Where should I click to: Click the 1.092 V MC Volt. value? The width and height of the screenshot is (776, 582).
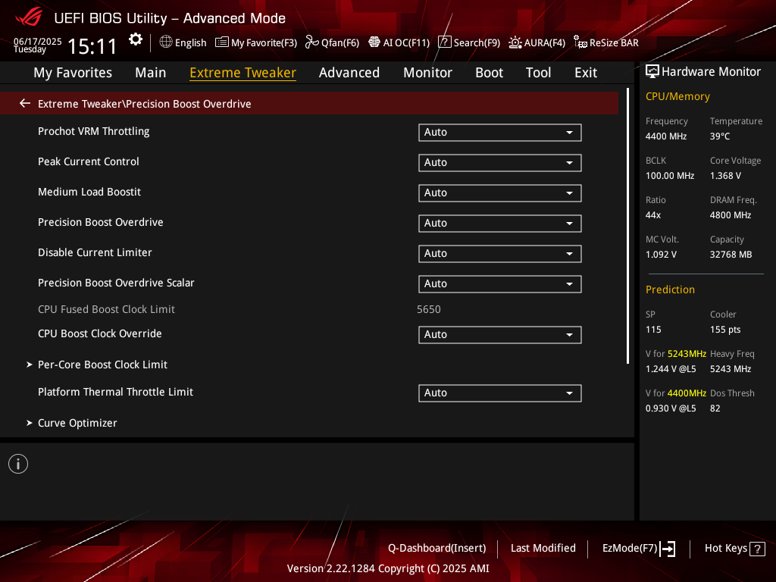pyautogui.click(x=661, y=255)
